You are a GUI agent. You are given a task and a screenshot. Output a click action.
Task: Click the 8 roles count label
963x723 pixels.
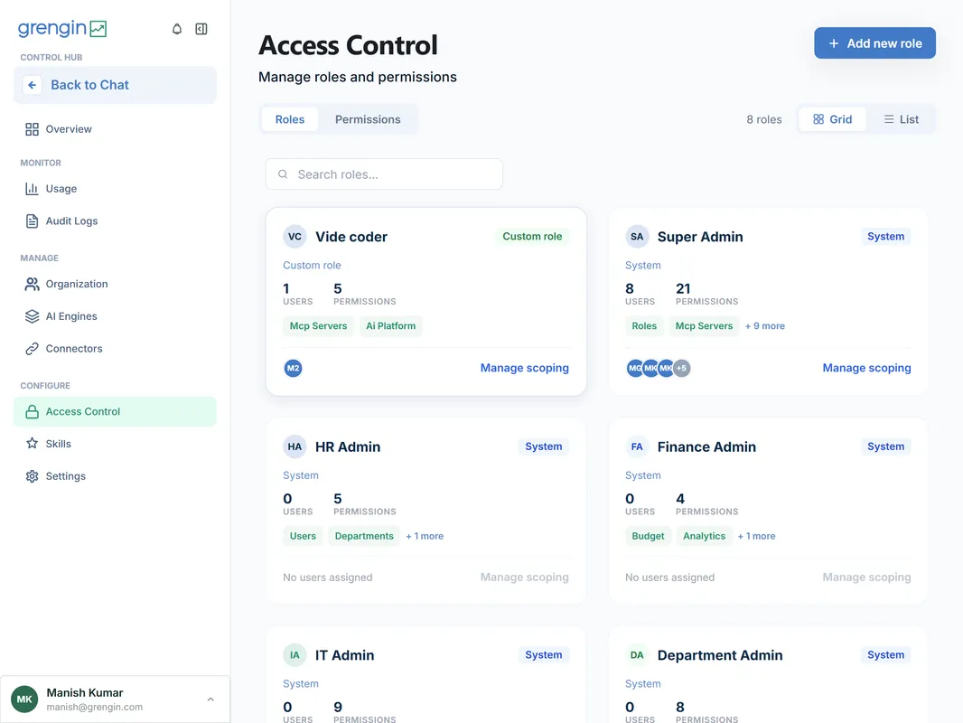point(764,120)
